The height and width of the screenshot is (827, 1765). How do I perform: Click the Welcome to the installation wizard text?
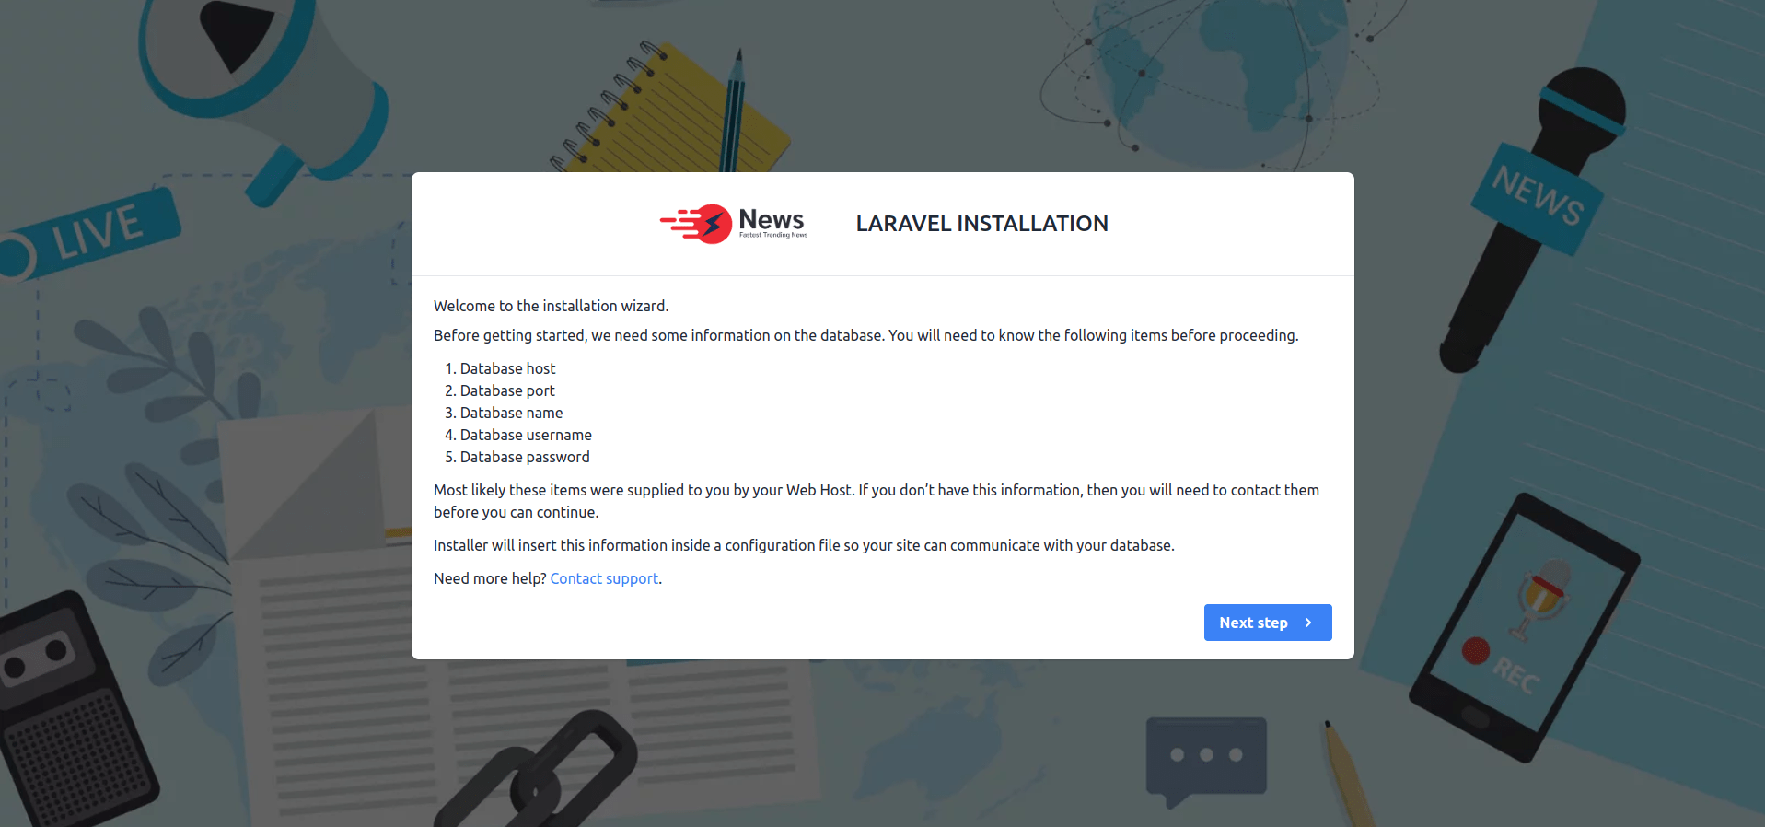tap(551, 306)
